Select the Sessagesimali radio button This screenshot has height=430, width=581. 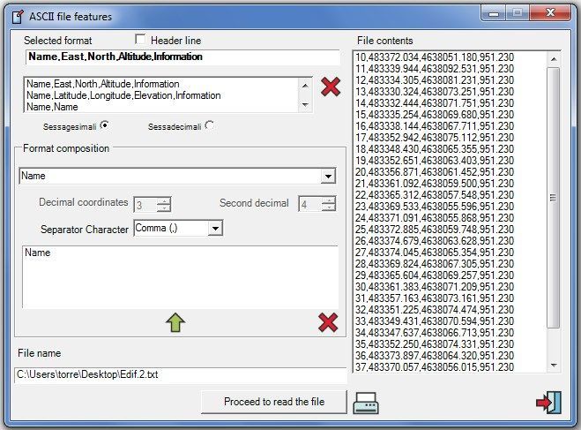coord(105,125)
